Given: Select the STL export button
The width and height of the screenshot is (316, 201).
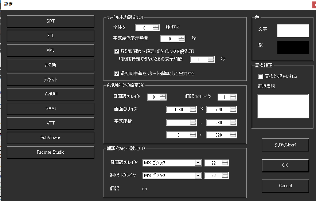Looking at the screenshot, I should 50,36.
